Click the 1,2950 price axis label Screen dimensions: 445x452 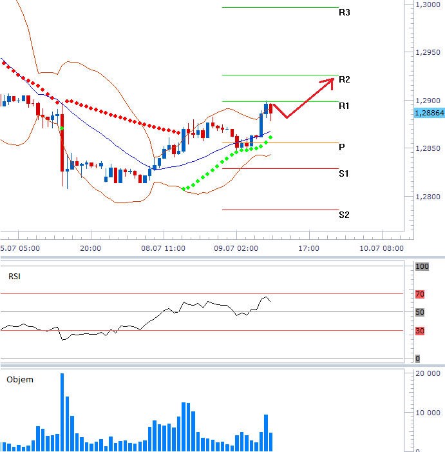click(428, 52)
